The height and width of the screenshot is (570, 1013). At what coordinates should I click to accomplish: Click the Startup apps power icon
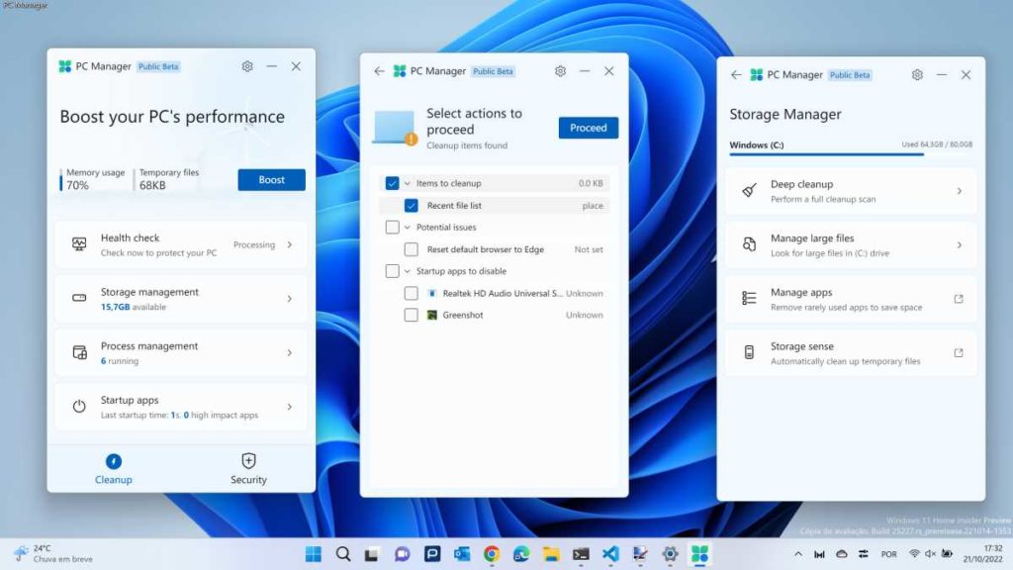pos(79,407)
